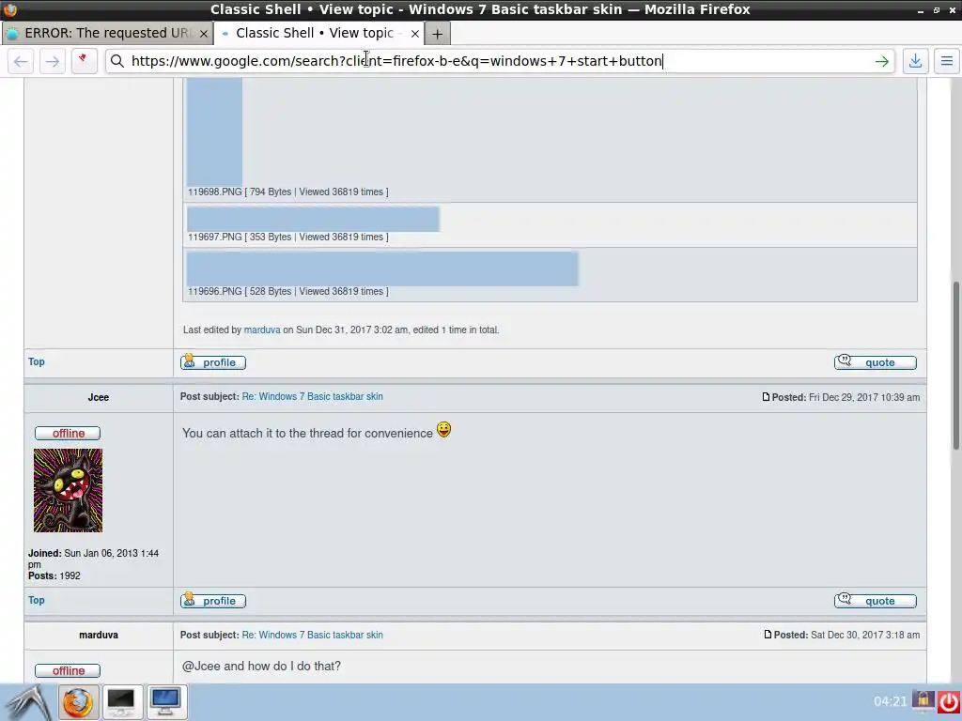Viewport: 962px width, 721px height.
Task: Click the post icon next to Dec 29 date
Action: (766, 397)
